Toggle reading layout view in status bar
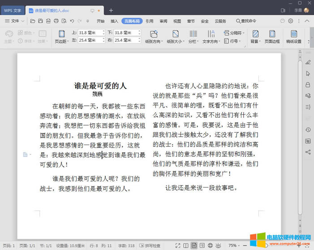Image resolution: width=314 pixels, height=250 pixels. point(186,246)
